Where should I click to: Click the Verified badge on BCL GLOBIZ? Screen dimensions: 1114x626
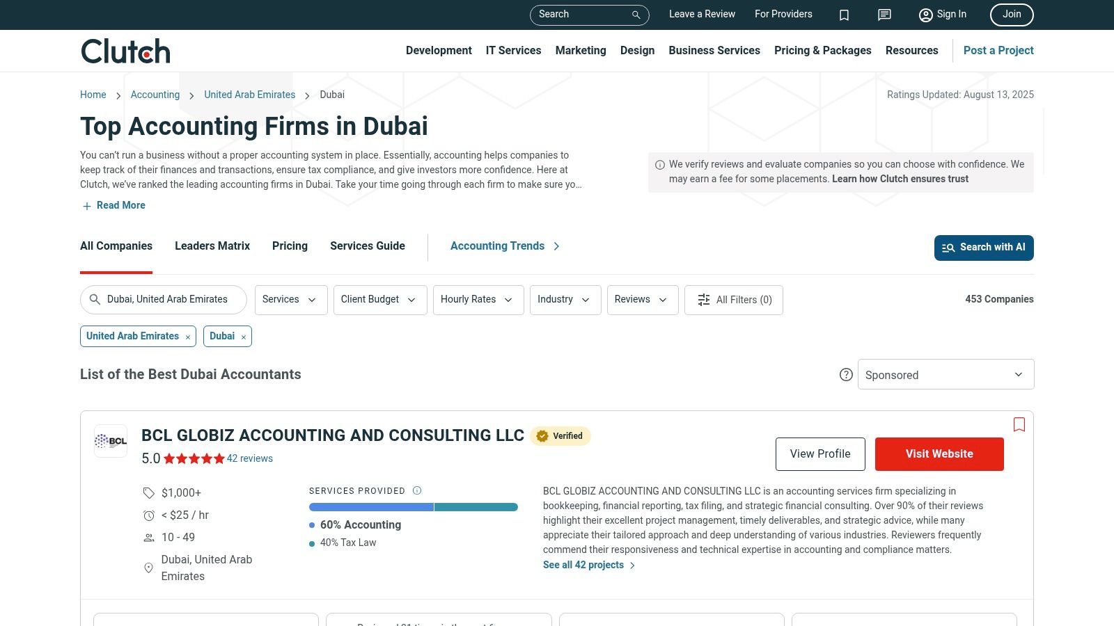point(560,436)
